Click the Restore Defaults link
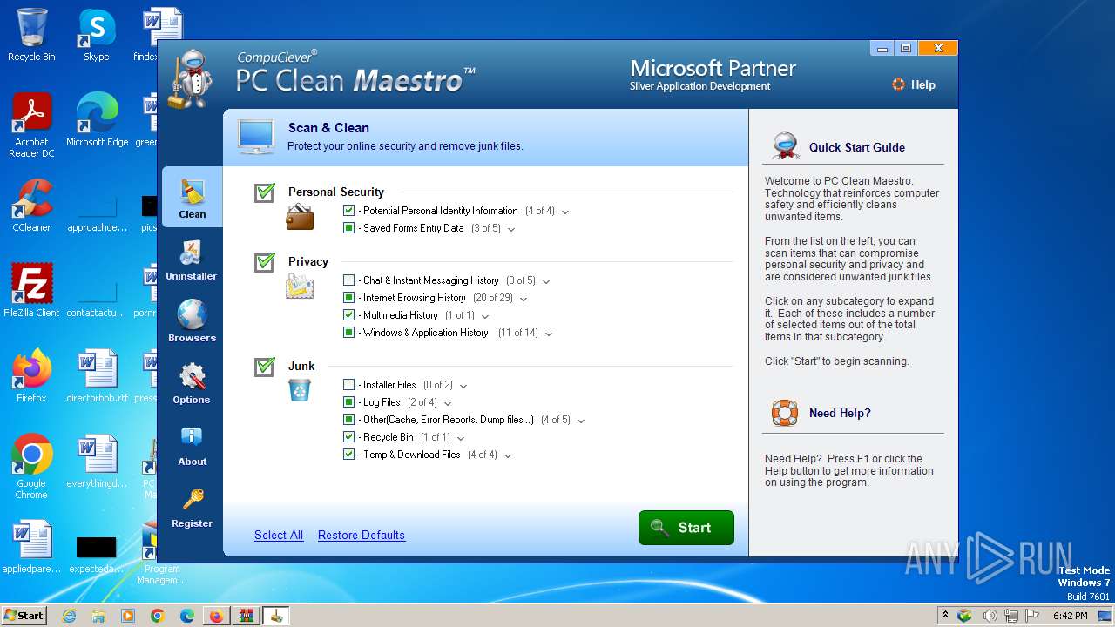 click(x=362, y=535)
